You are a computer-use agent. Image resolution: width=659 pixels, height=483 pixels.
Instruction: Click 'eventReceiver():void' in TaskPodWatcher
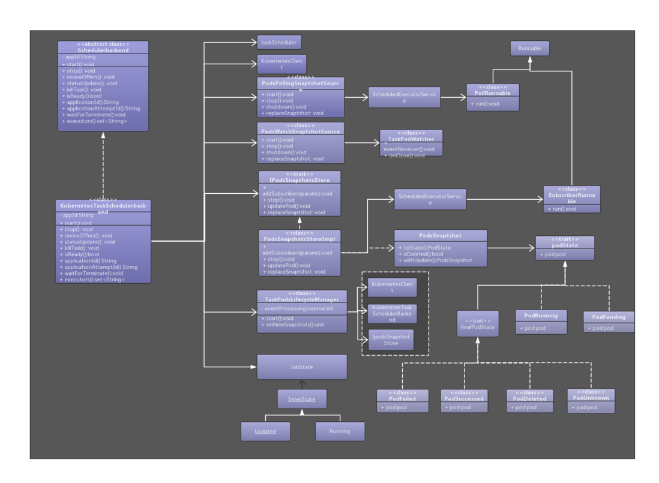[x=409, y=149]
